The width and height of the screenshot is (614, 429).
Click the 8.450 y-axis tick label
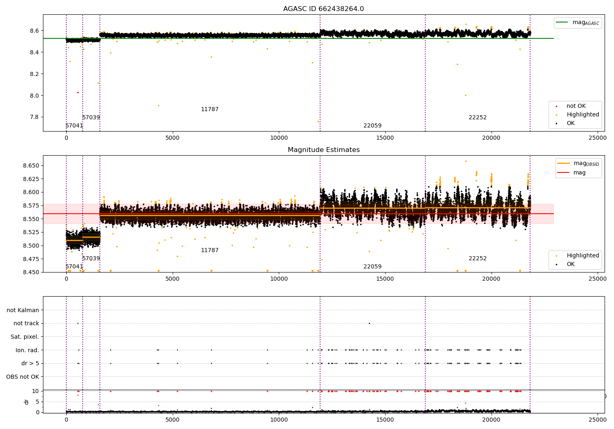(x=31, y=272)
